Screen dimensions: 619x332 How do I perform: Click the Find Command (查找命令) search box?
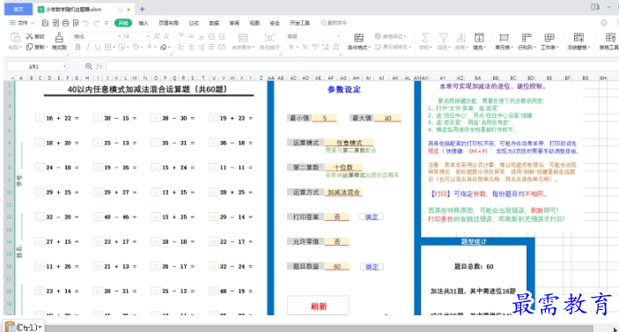click(334, 23)
